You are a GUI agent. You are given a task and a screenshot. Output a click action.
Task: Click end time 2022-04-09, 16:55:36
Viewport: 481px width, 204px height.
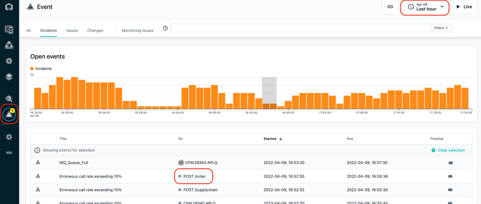[367, 176]
